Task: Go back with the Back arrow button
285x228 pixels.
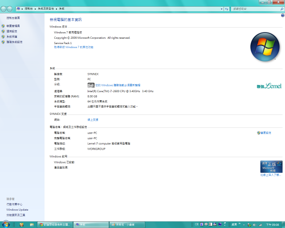Action: [x=3, y=9]
